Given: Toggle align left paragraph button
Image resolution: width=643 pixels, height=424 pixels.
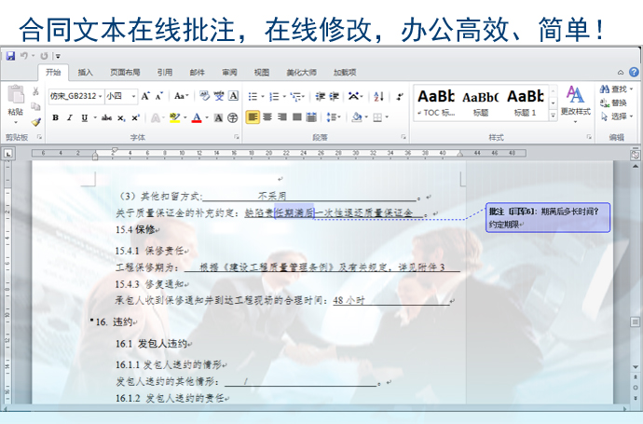Looking at the screenshot, I should pos(253,117).
